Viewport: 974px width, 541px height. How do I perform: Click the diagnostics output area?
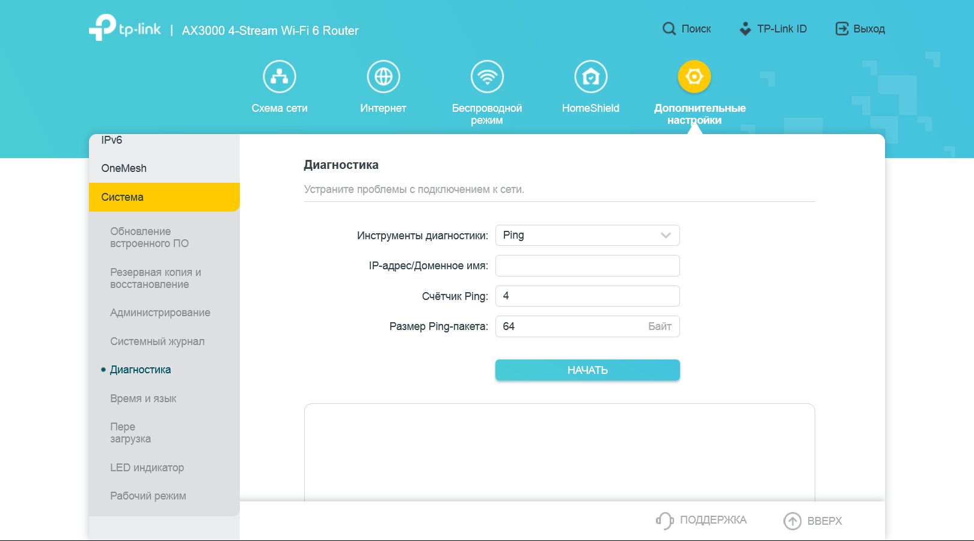[x=559, y=453]
